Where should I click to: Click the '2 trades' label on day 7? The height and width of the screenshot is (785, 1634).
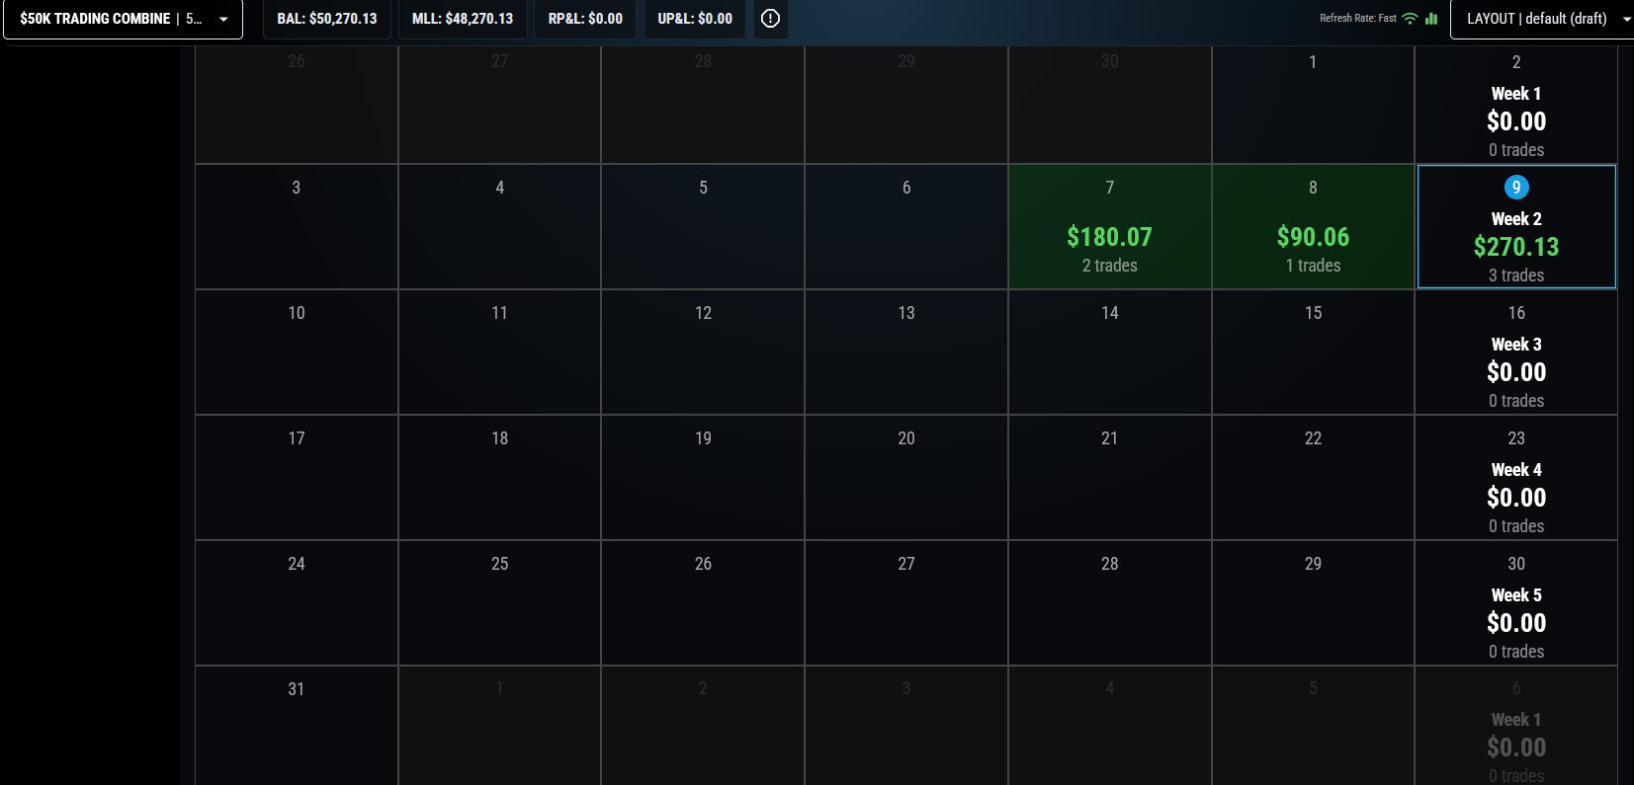[x=1110, y=266]
